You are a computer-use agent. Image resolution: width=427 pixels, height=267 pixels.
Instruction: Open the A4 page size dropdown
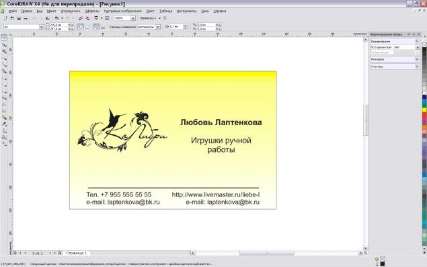(42, 27)
